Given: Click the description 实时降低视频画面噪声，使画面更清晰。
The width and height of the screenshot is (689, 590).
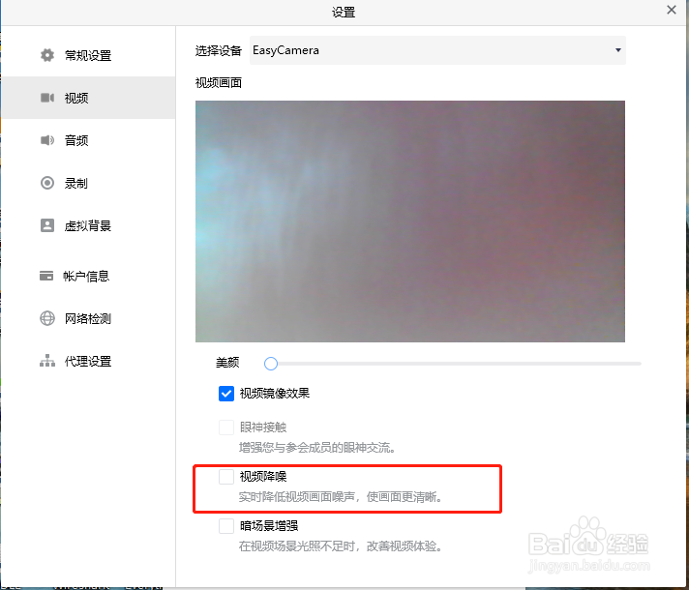Looking at the screenshot, I should pyautogui.click(x=340, y=497).
